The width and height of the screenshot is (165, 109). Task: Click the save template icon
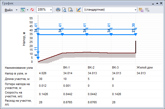[141, 10]
